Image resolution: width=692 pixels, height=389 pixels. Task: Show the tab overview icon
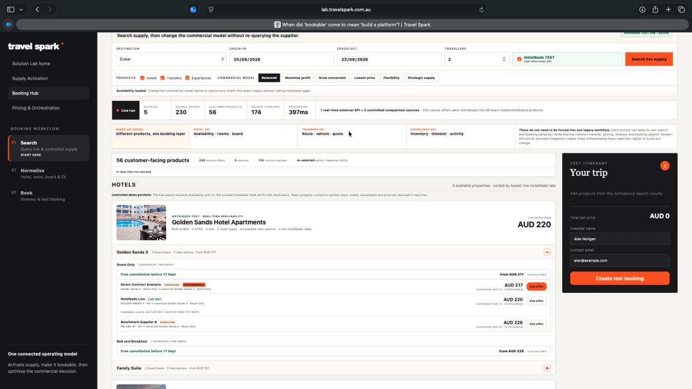681,9
